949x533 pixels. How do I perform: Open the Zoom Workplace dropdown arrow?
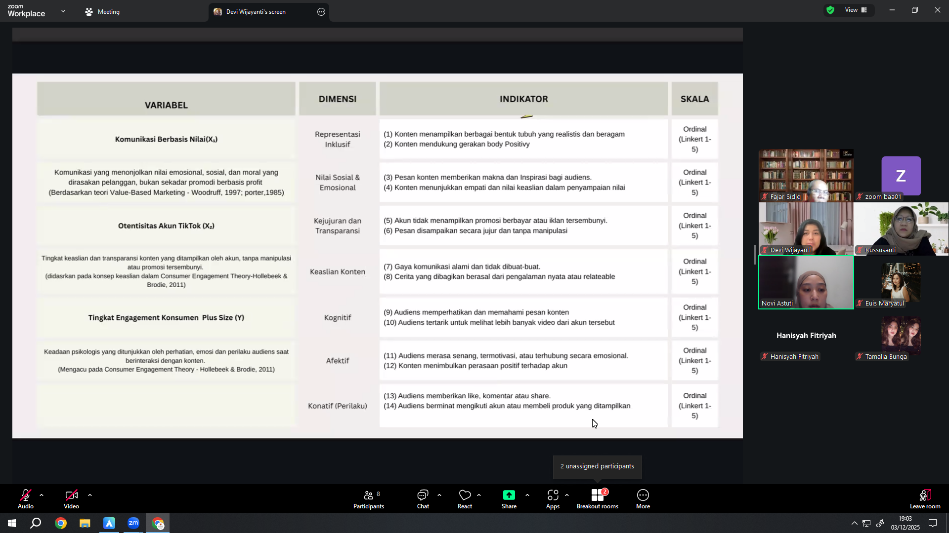63,11
